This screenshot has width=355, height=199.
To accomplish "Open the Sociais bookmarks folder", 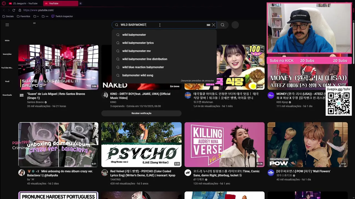I will coord(8,16).
